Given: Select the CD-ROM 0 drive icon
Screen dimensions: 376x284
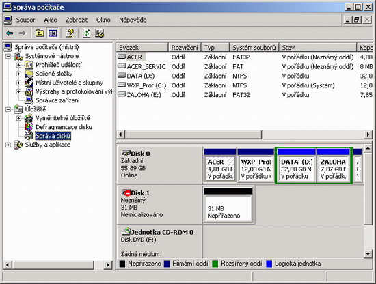Looking at the screenshot, I should click(126, 231).
